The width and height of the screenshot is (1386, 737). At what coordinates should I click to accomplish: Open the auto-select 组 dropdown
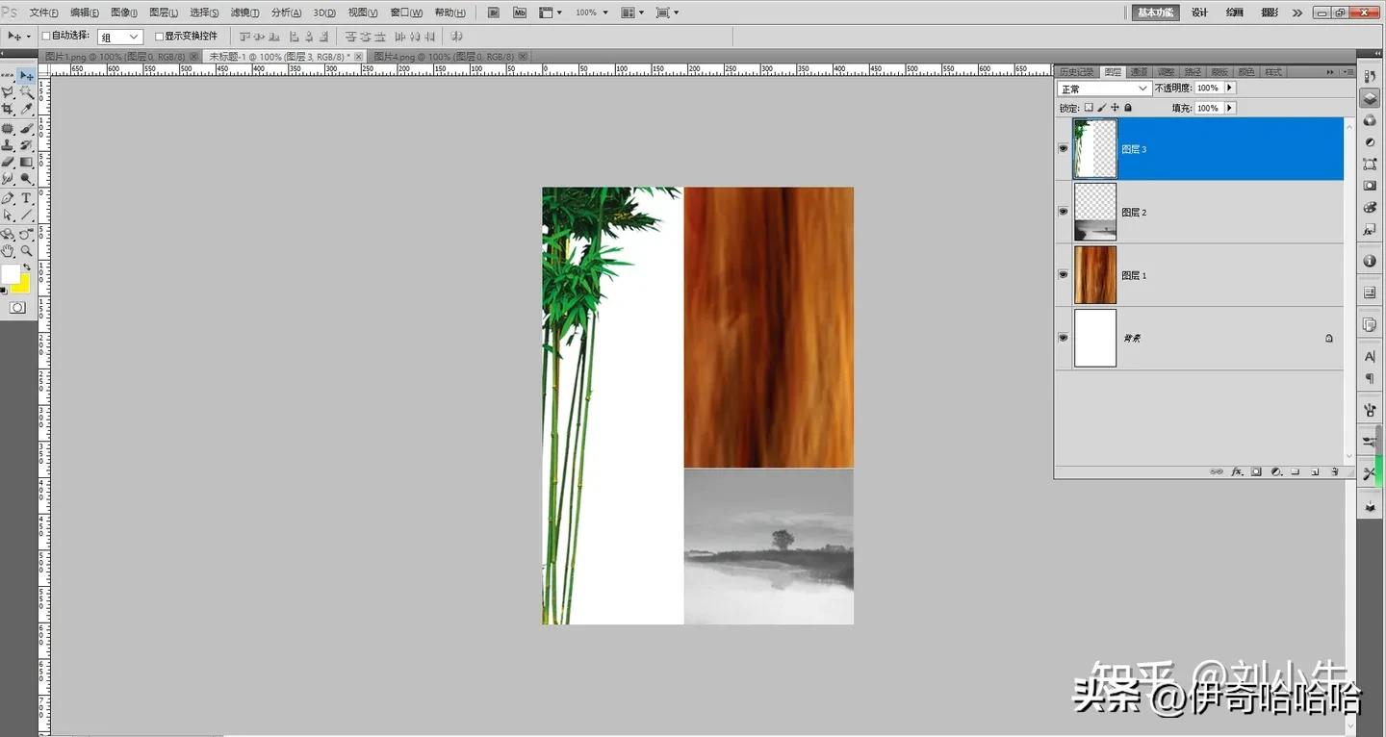tap(120, 37)
